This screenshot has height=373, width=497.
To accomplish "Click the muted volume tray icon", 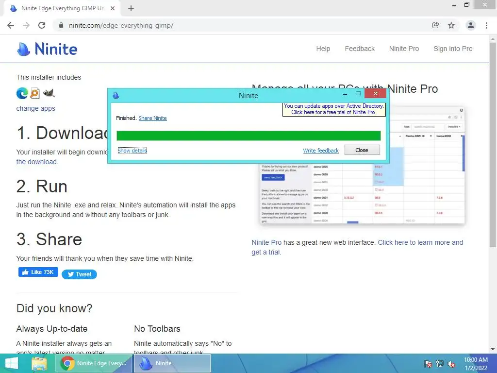I will tap(451, 364).
